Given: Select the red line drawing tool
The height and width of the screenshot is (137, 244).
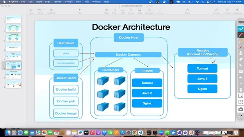Looking at the screenshot, I should pyautogui.click(x=241, y=47).
